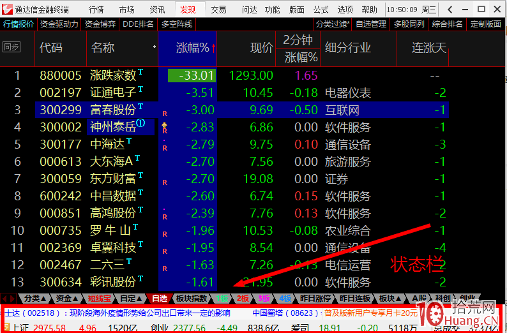Click the 多股同列 button

(x=409, y=24)
